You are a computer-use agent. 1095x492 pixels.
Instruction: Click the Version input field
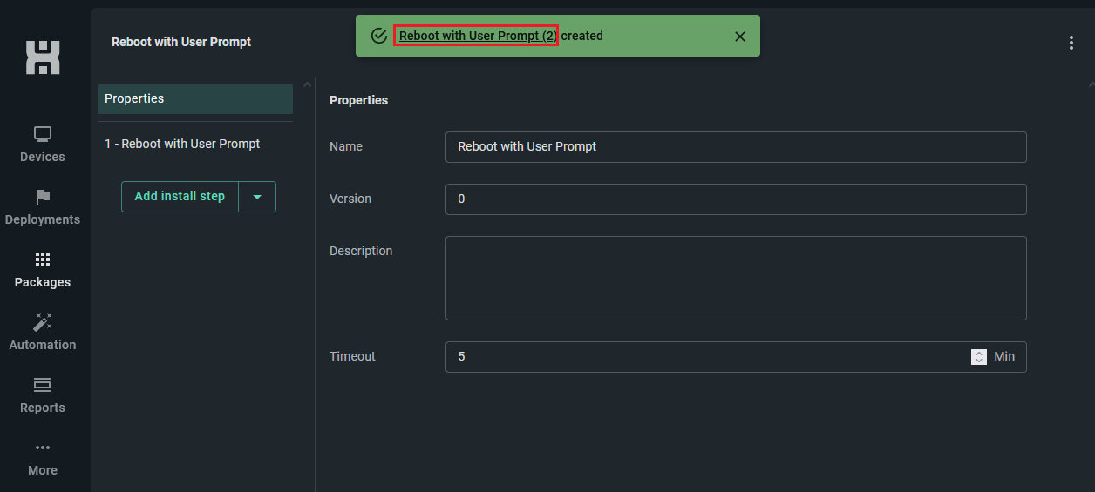pos(736,199)
